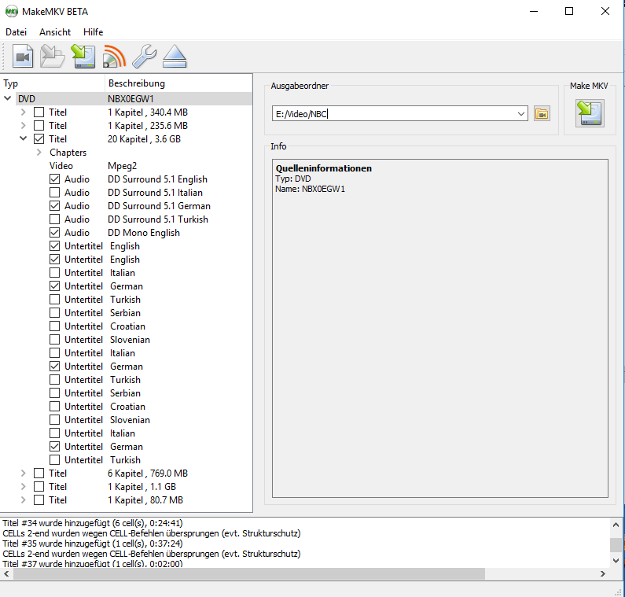Expand the Chapters node
Image resolution: width=625 pixels, height=597 pixels.
pyautogui.click(x=39, y=153)
